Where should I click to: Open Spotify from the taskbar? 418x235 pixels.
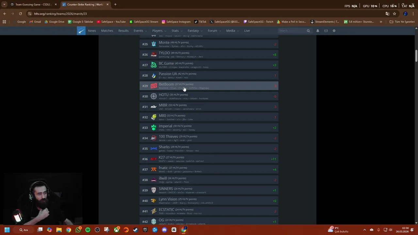click(x=88, y=230)
